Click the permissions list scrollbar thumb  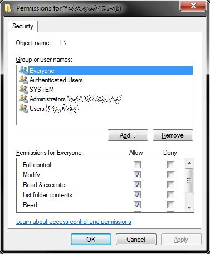coord(189,180)
